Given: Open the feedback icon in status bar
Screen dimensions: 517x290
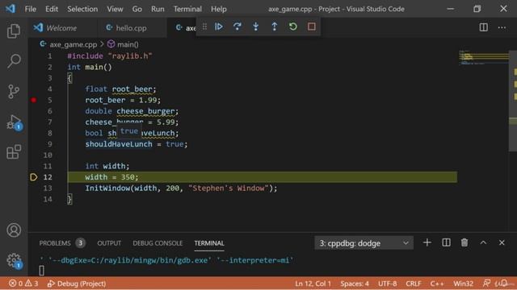Looking at the screenshot, I should point(486,283).
